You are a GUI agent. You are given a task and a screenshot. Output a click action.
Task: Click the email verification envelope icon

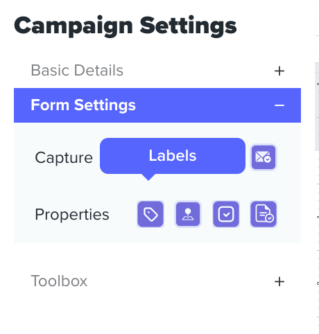point(264,157)
